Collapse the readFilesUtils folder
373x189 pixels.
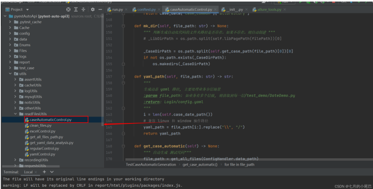[16, 114]
